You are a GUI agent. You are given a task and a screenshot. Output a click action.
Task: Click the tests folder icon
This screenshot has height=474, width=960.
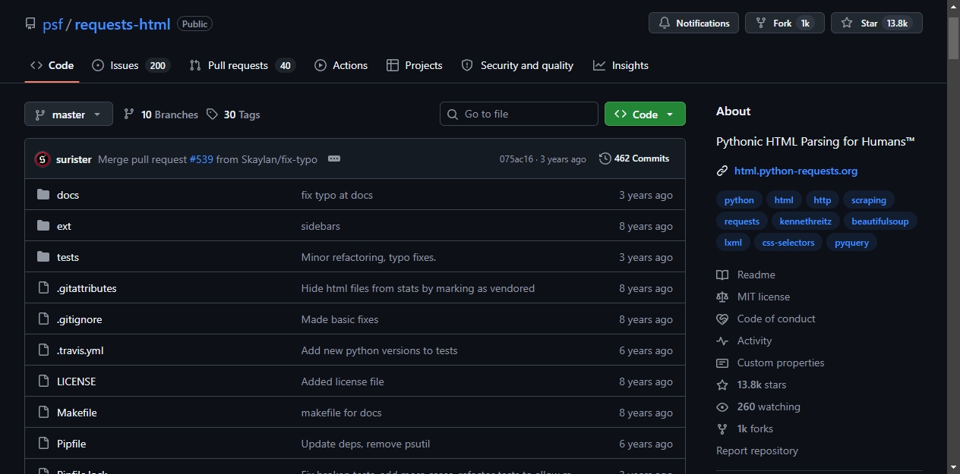coord(43,257)
